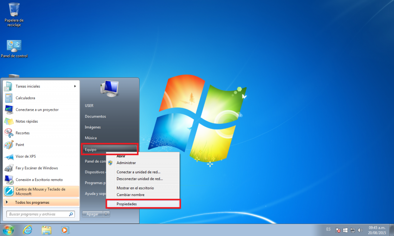Viewport: 394px width, 236px height.
Task: Click the Paint label in Start menu
Action: click(x=20, y=145)
